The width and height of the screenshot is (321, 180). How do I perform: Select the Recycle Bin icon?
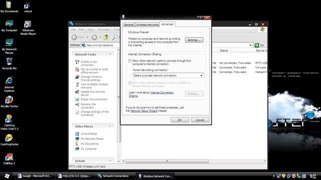[x=9, y=64]
